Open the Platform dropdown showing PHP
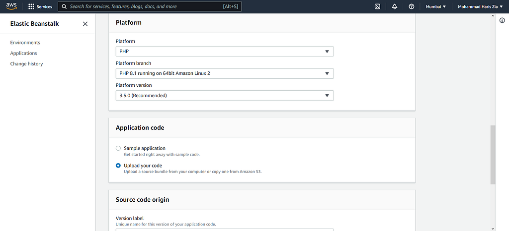 (x=225, y=52)
